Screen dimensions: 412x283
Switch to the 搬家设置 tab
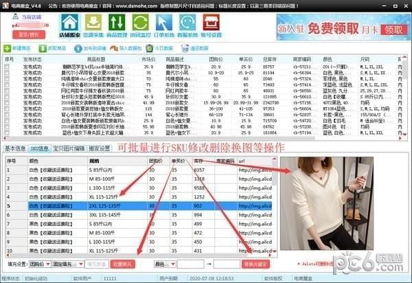[100, 148]
